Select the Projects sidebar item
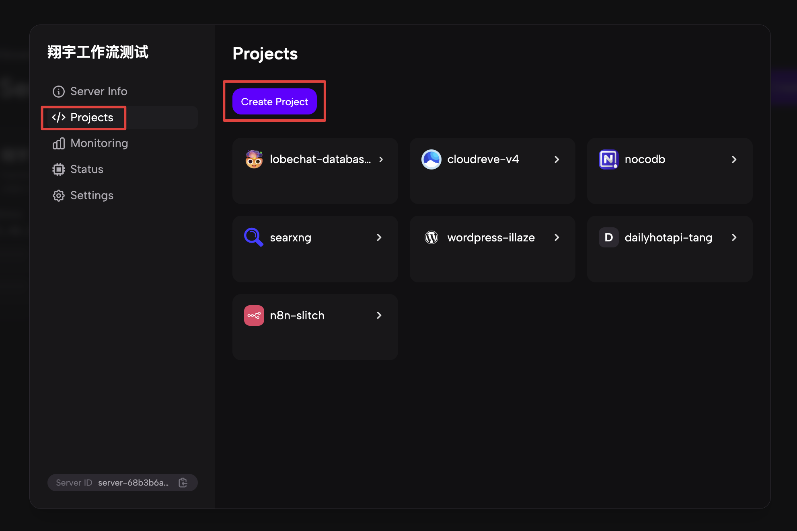 (x=92, y=118)
